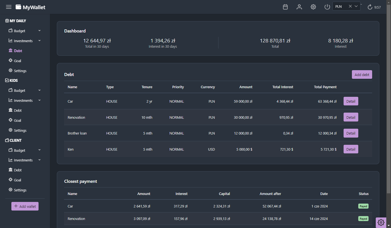Click the 128 870,81 zł total value
Viewport: 391px width, 228px height.
pos(275,41)
